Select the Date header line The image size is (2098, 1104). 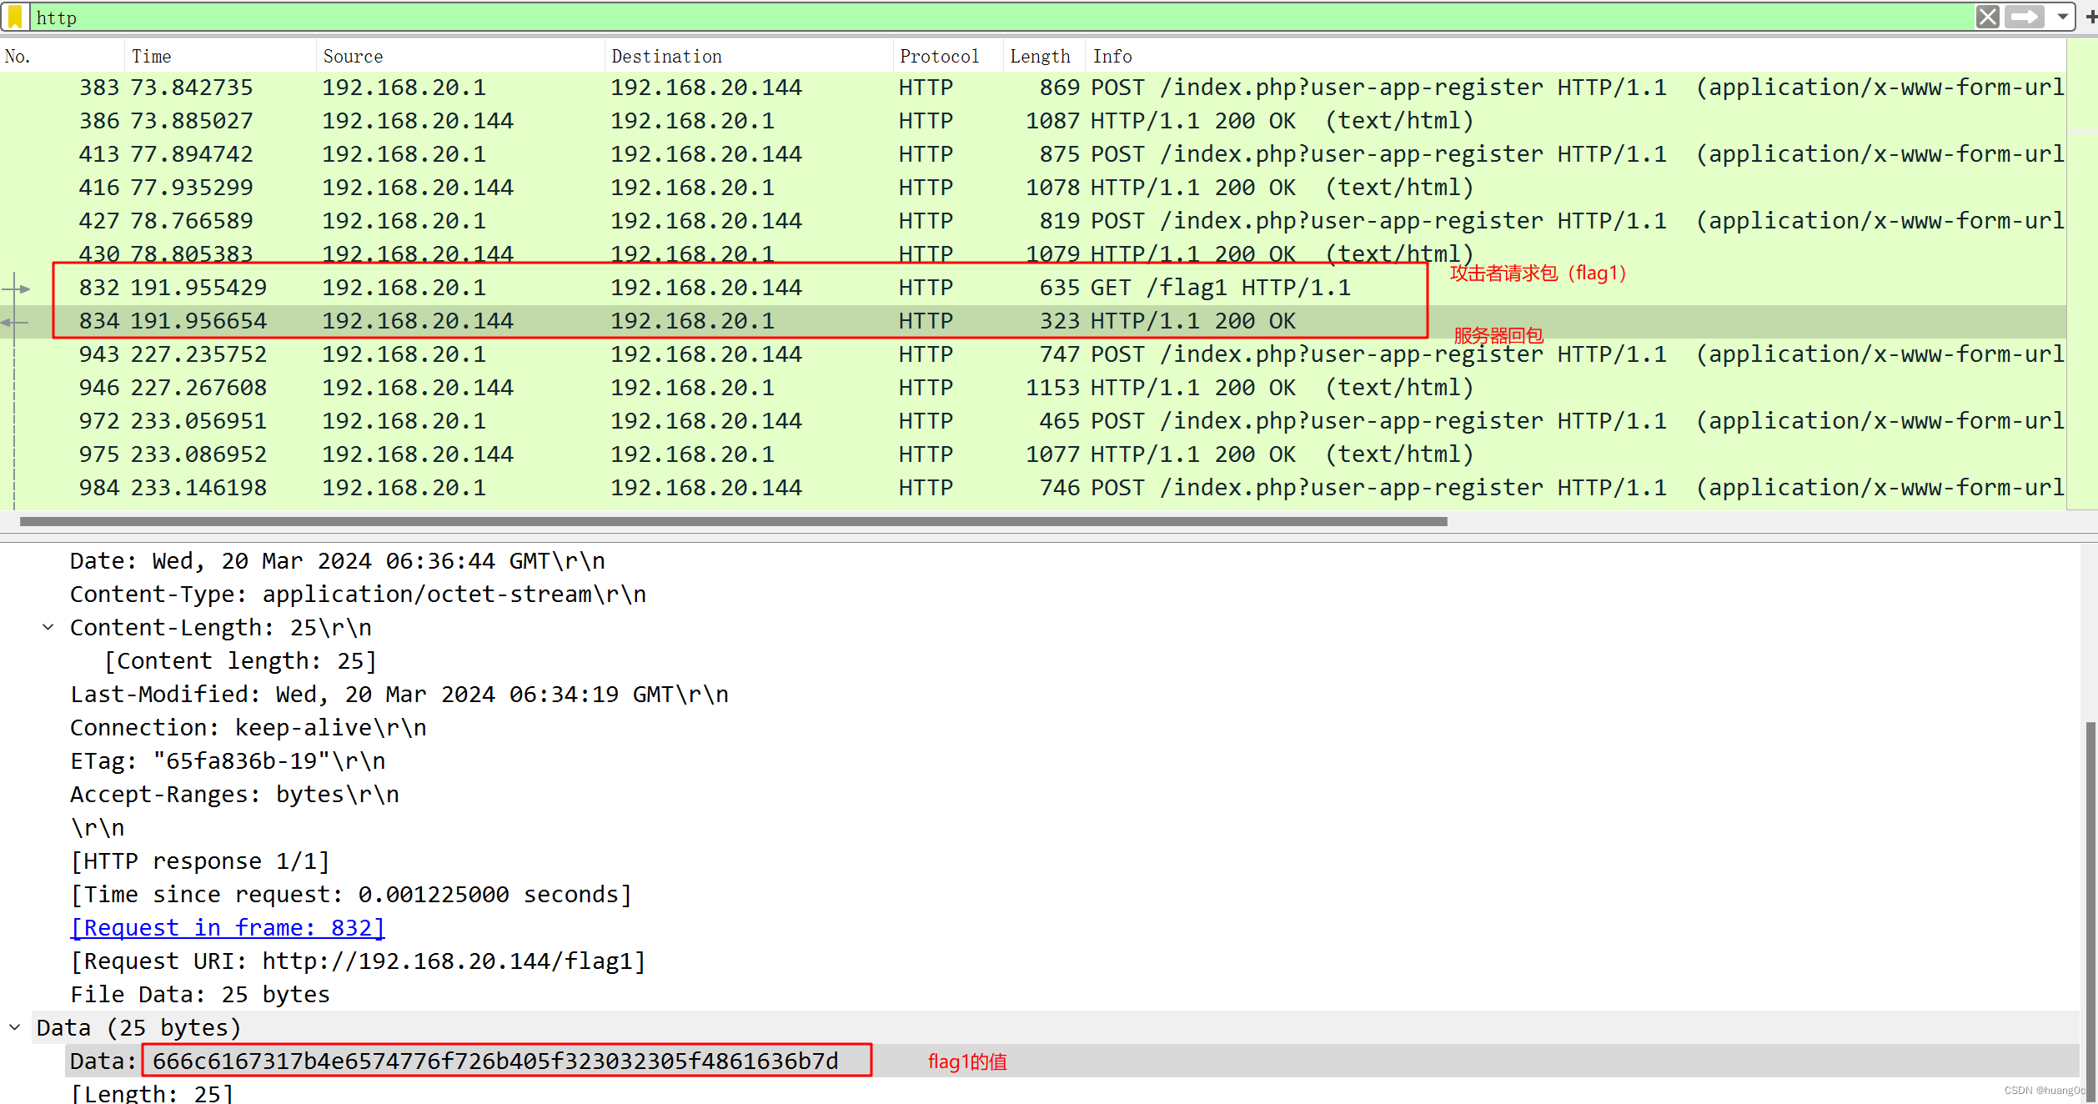(338, 561)
